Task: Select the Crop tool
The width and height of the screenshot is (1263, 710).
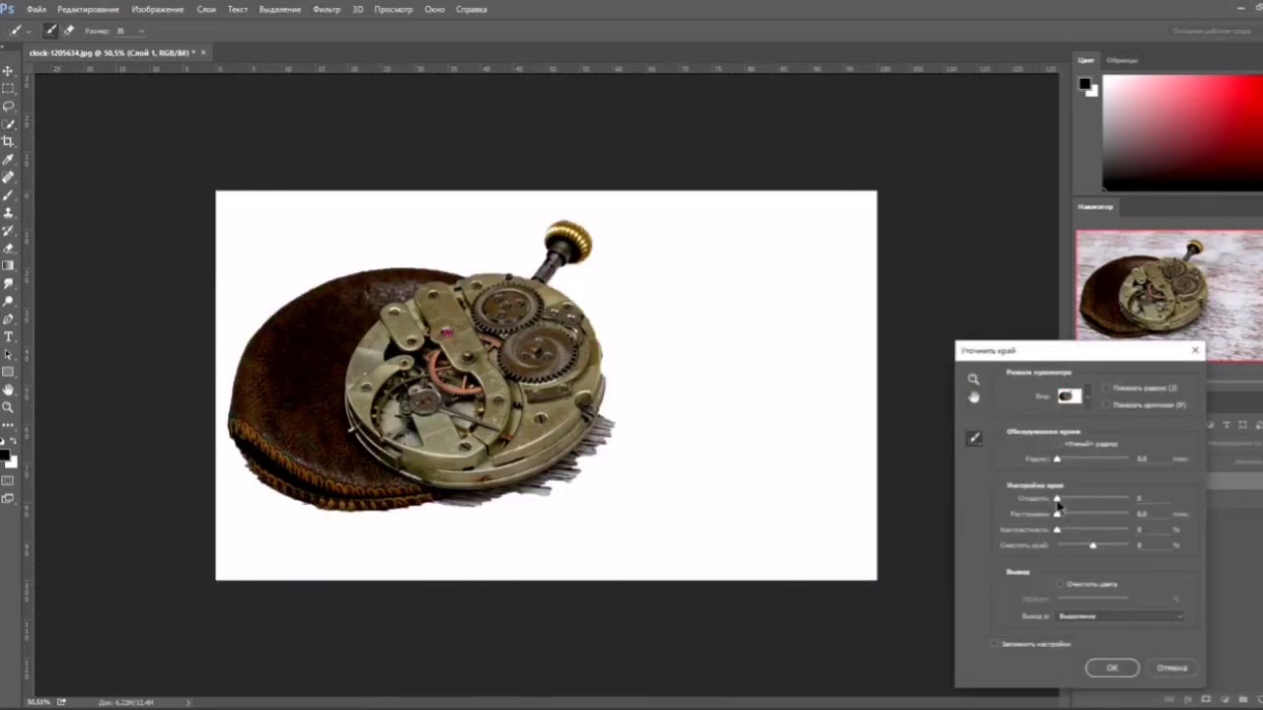Action: [8, 142]
